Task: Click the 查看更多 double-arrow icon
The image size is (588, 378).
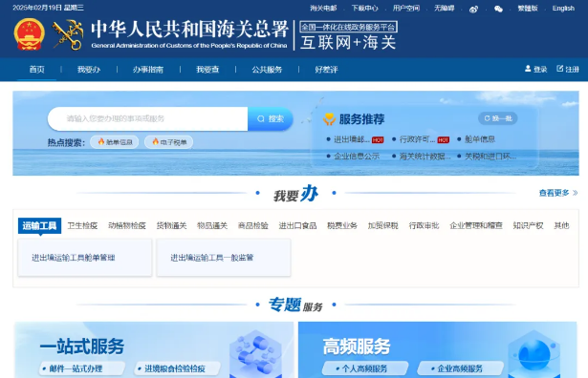Action: [x=575, y=193]
